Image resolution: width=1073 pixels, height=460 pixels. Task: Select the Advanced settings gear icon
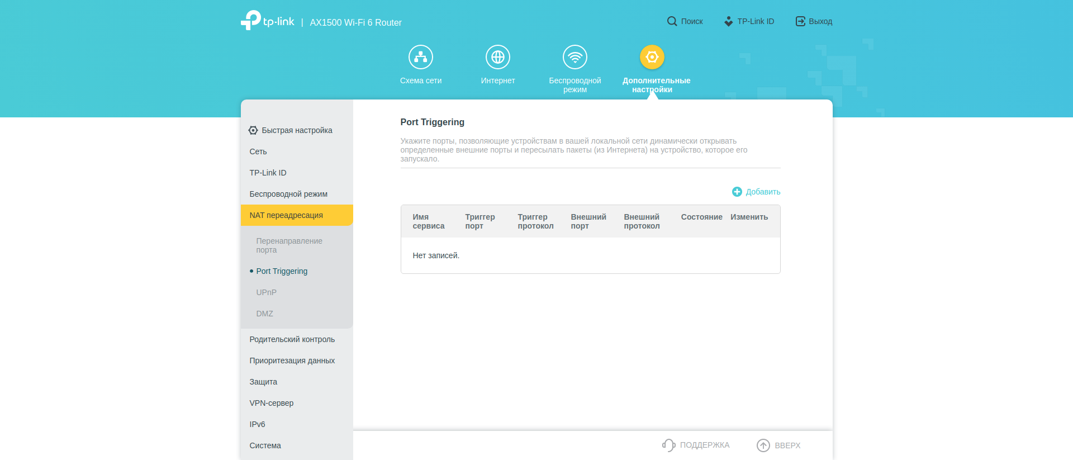pos(652,57)
